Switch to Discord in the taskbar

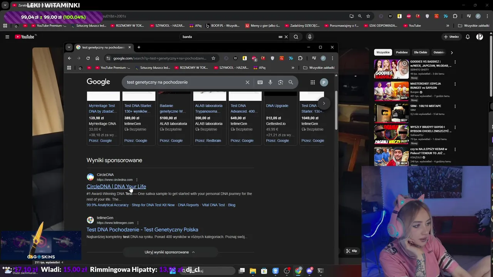pyautogui.click(x=309, y=271)
